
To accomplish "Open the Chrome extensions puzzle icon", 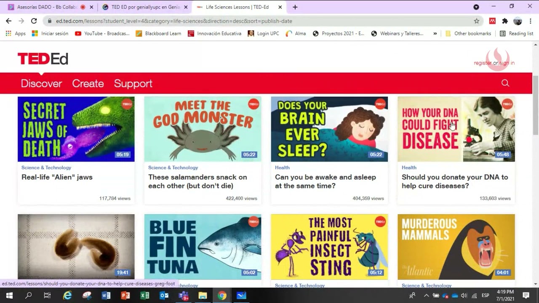I will [505, 21].
